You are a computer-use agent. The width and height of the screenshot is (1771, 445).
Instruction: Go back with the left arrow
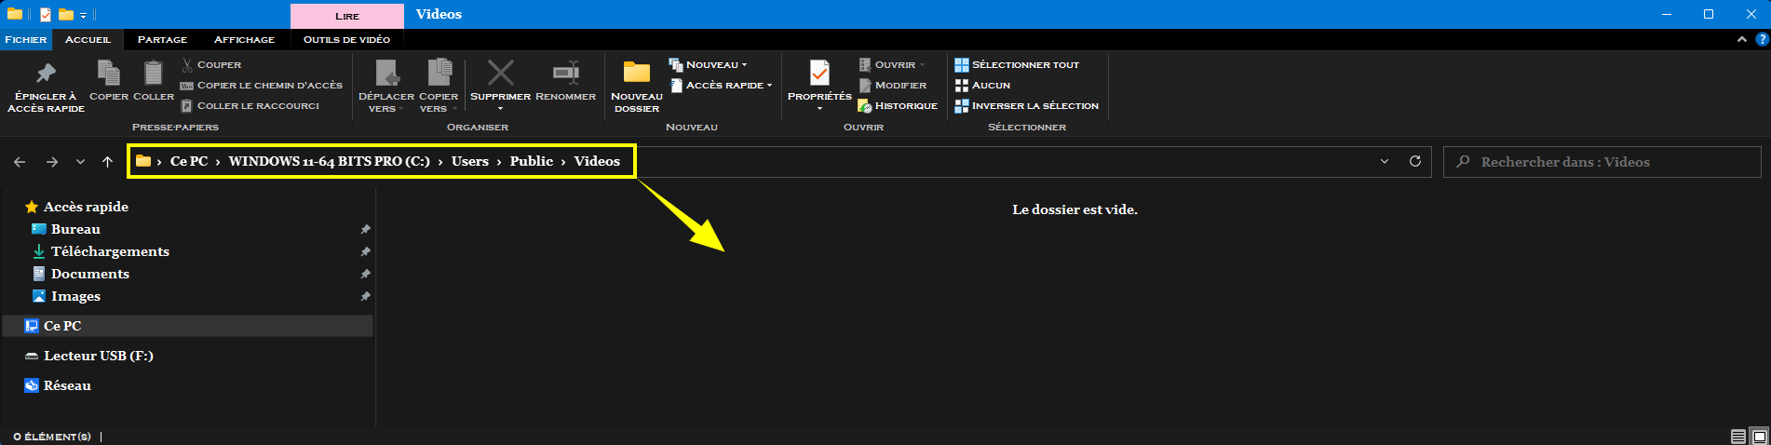tap(20, 162)
